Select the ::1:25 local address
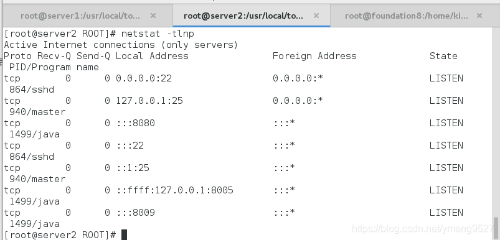 tap(133, 168)
